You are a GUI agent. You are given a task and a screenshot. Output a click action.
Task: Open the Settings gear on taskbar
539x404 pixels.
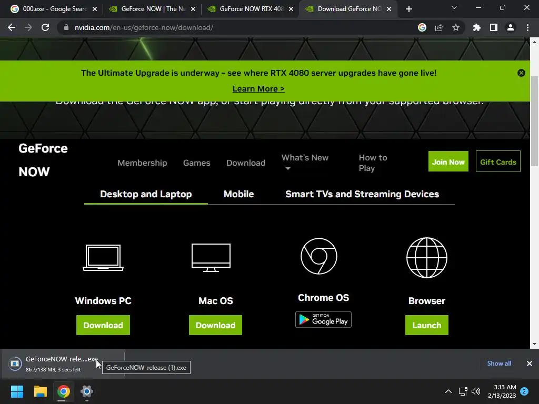pos(87,391)
